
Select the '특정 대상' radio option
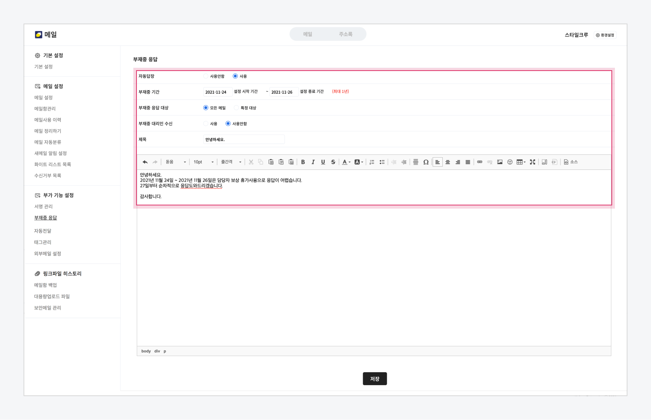[236, 108]
